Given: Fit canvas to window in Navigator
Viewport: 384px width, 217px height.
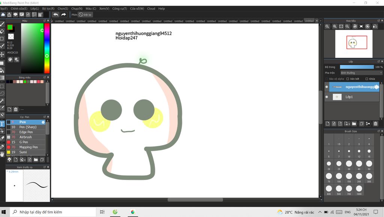Looking at the screenshot, I should point(341,27).
